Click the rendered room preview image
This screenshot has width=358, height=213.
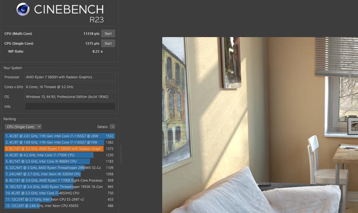tap(260, 125)
